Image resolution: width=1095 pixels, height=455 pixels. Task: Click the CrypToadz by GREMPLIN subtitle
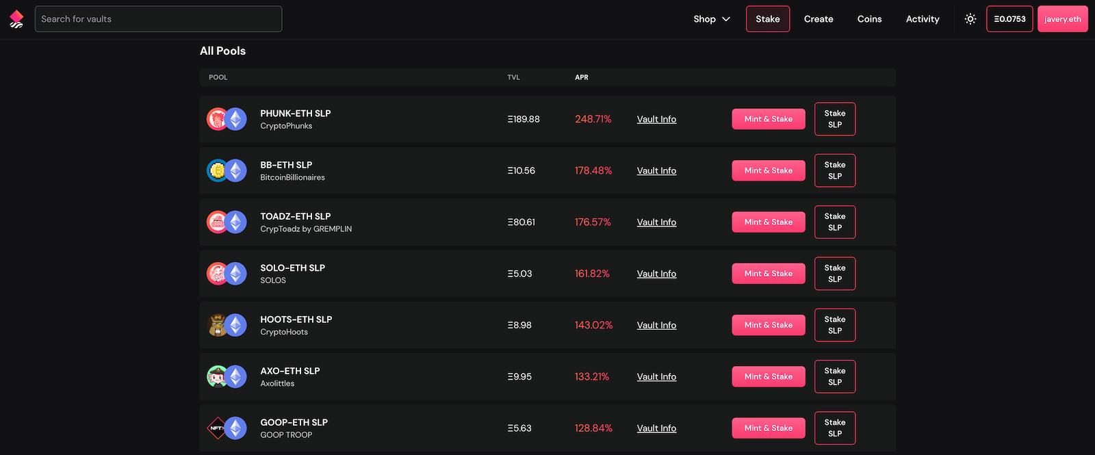(x=306, y=229)
